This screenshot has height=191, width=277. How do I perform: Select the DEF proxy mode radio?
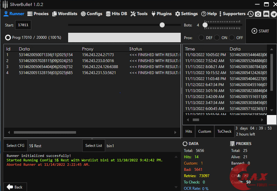[x=201, y=38]
